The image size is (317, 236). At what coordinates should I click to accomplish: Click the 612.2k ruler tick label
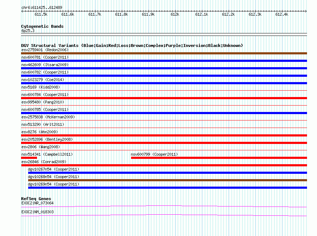[228, 14]
